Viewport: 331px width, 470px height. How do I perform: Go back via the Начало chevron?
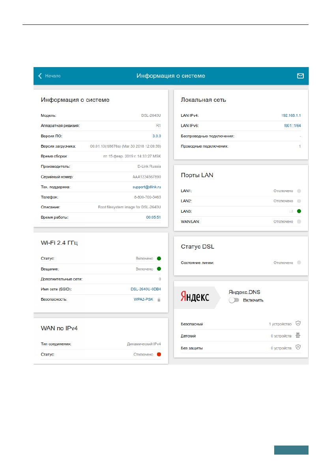click(40, 76)
